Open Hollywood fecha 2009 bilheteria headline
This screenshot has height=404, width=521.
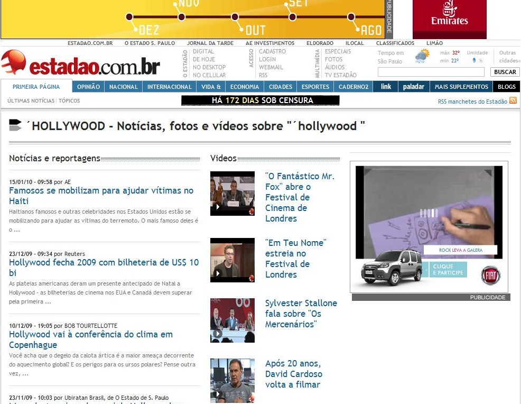click(x=104, y=268)
